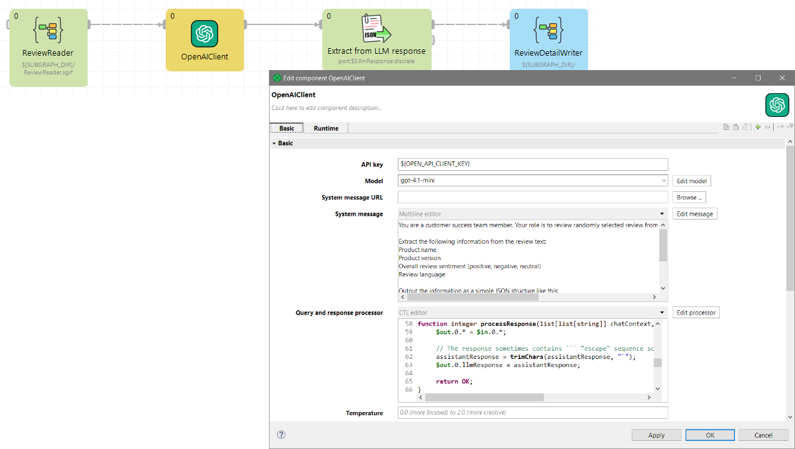The image size is (795, 449).
Task: Click the rightmost toolbar icon in dialog
Action: tap(790, 127)
